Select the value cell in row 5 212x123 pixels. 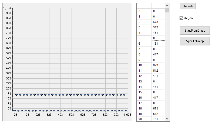coord(158,38)
